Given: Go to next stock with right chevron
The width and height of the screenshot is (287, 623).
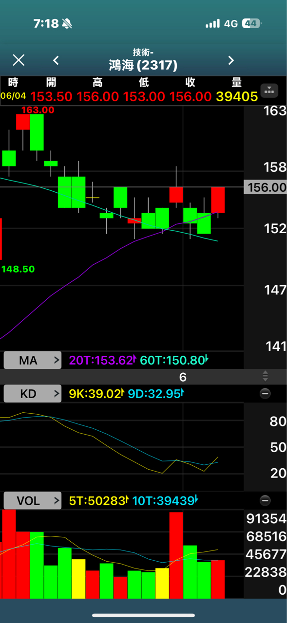Looking at the screenshot, I should (231, 60).
